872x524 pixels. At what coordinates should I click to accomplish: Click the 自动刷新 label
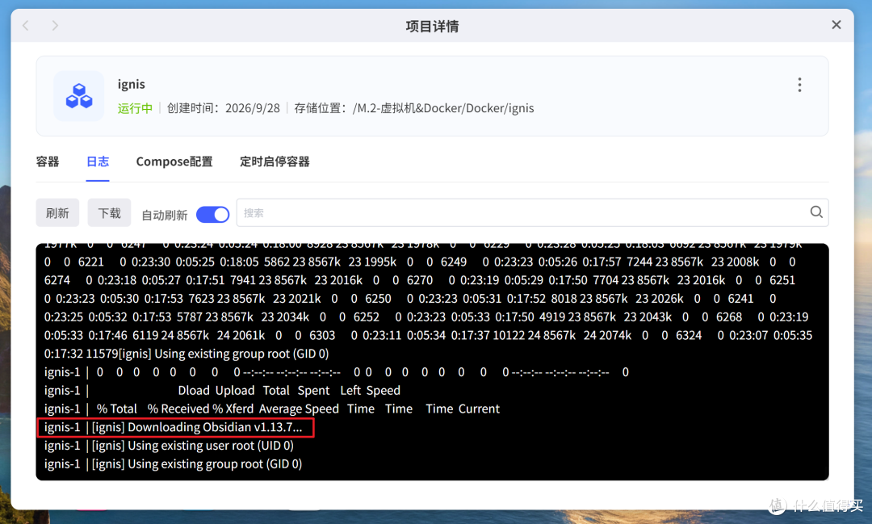click(x=165, y=215)
